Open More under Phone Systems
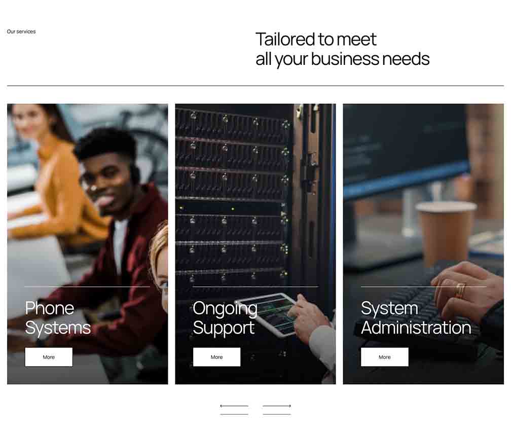 (x=49, y=357)
